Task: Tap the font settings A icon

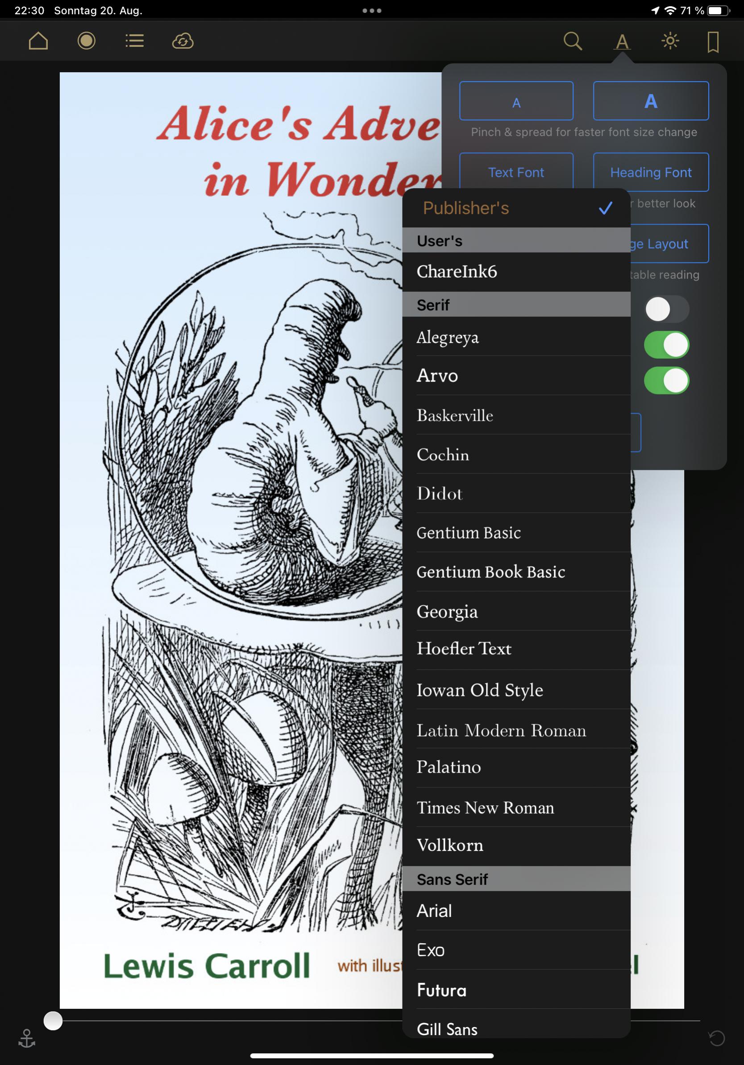Action: pyautogui.click(x=622, y=42)
